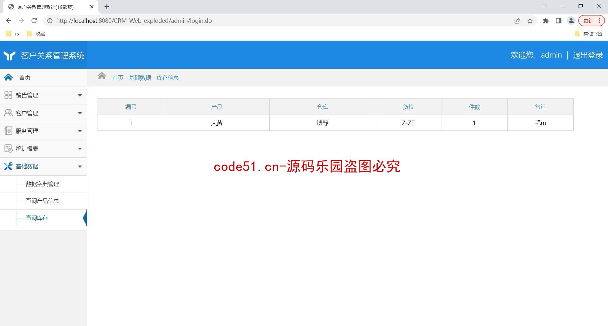The height and width of the screenshot is (326, 608).
Task: Click the 毛m remark cell
Action: tap(541, 123)
